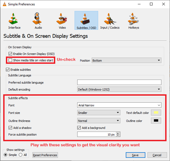Toggle the Add a shadow checkbox

(11, 128)
